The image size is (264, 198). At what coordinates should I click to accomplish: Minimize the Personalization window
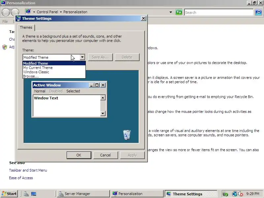pyautogui.click(x=249, y=3)
